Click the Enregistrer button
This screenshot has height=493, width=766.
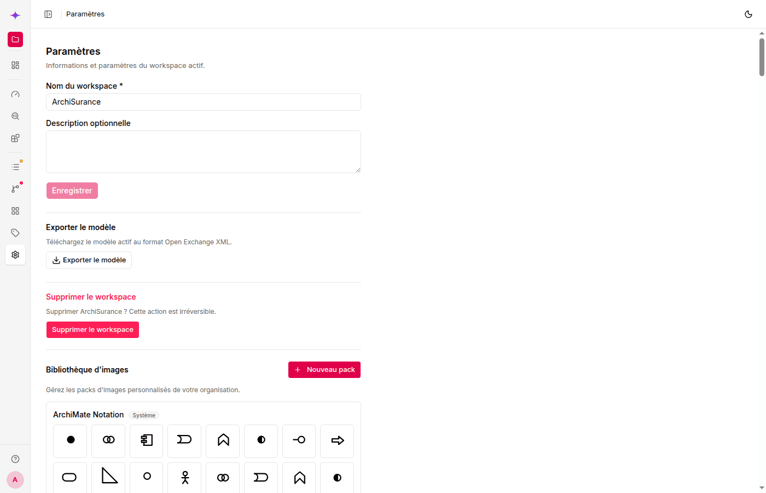click(x=72, y=191)
